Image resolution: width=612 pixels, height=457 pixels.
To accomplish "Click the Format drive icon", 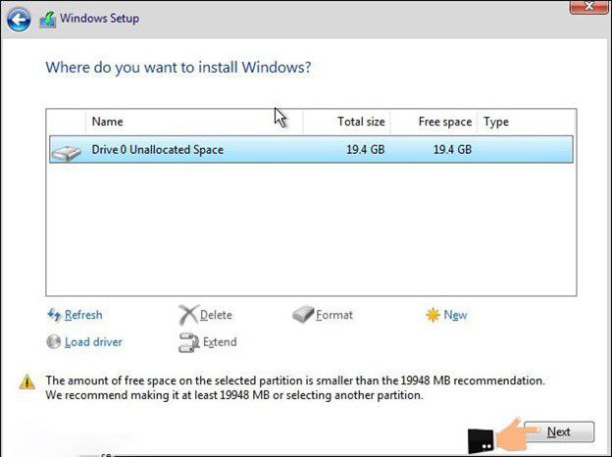I will tap(303, 314).
